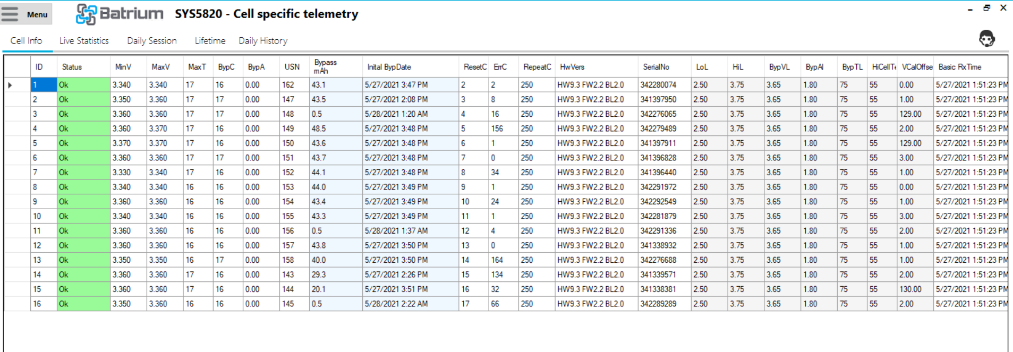Click the USN column header
This screenshot has width=1013, height=352.
click(x=295, y=67)
